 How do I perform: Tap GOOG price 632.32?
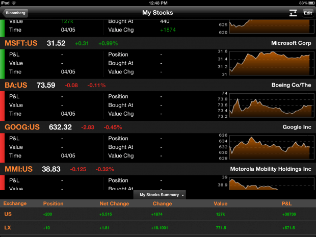pos(60,127)
